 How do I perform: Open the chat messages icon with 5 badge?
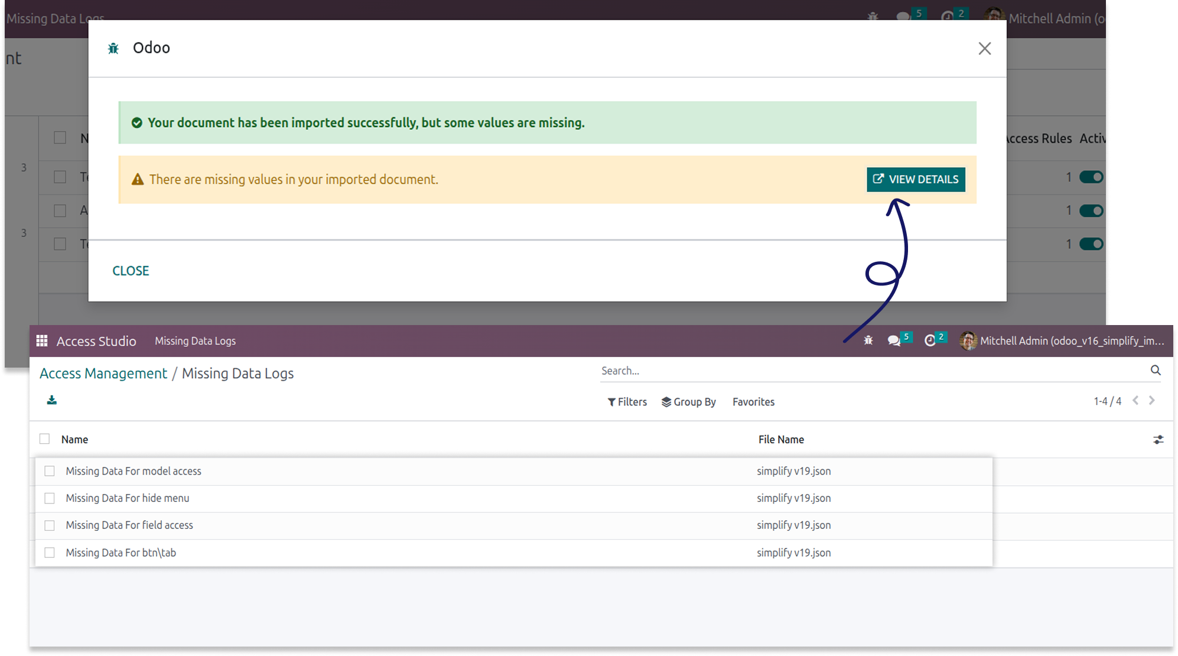(894, 340)
